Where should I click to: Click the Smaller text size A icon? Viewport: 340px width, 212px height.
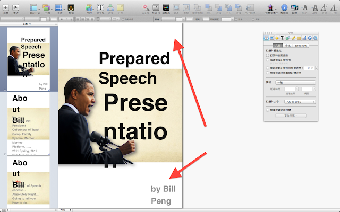[304, 8]
